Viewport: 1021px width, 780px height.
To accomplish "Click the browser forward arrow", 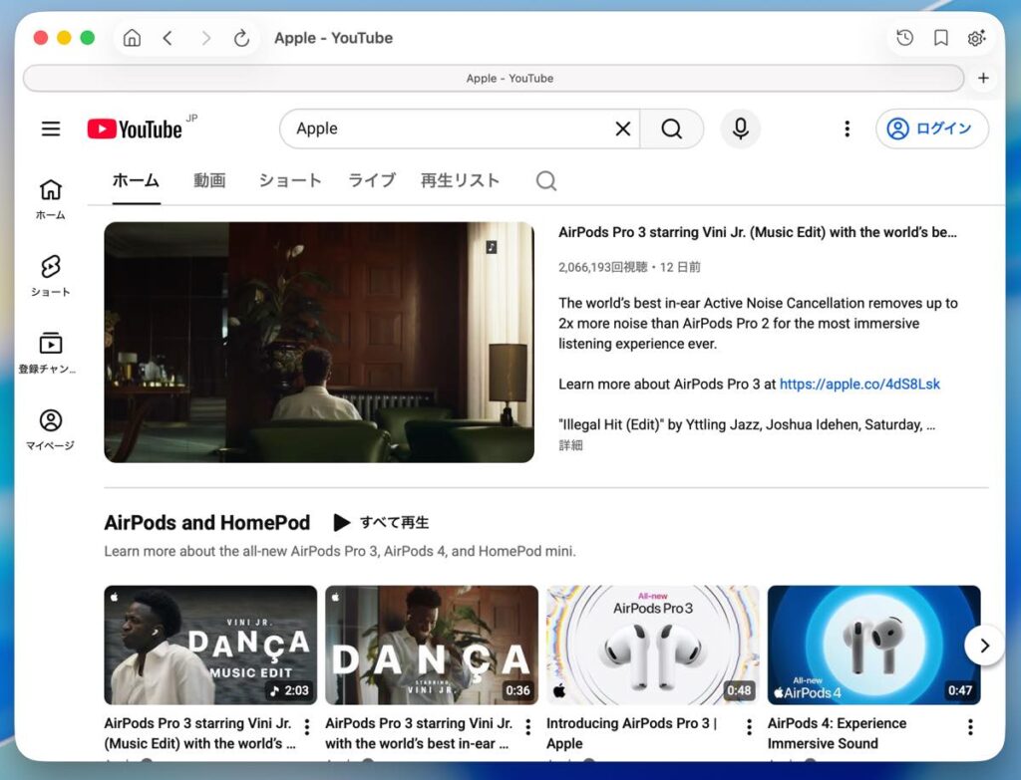I will pyautogui.click(x=205, y=38).
